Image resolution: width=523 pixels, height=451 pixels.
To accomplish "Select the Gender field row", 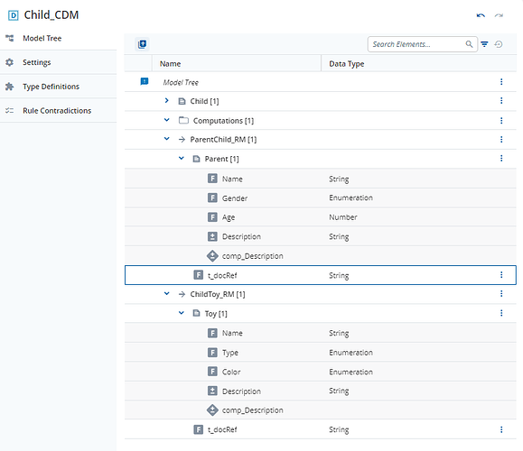I will pos(320,198).
